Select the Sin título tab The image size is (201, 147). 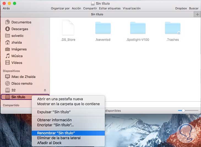97,14
